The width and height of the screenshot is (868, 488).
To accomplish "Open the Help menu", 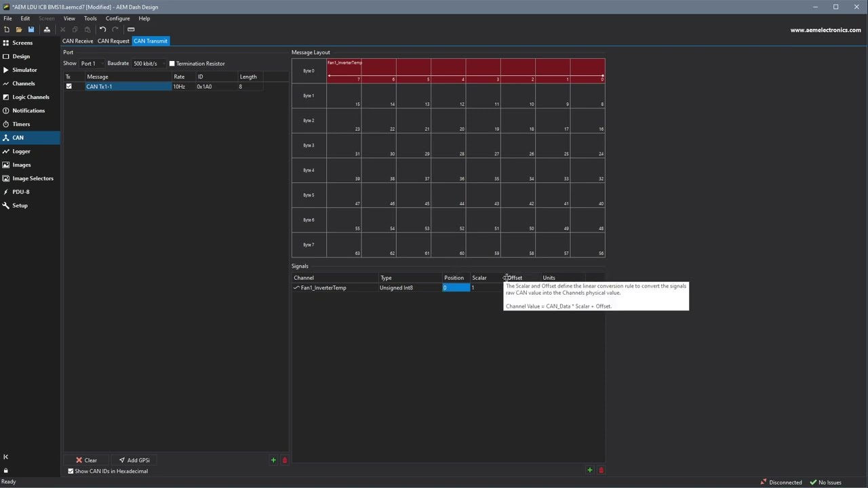I will 144,18.
